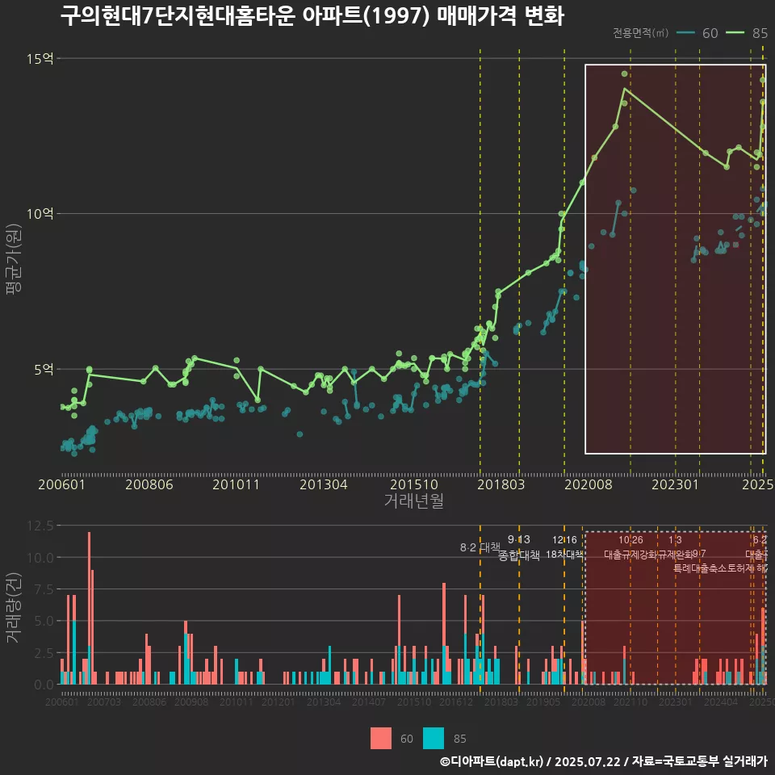Screen dimensions: 775x775
Task: Click 200601 on the price chart x-axis
Action: [62, 484]
